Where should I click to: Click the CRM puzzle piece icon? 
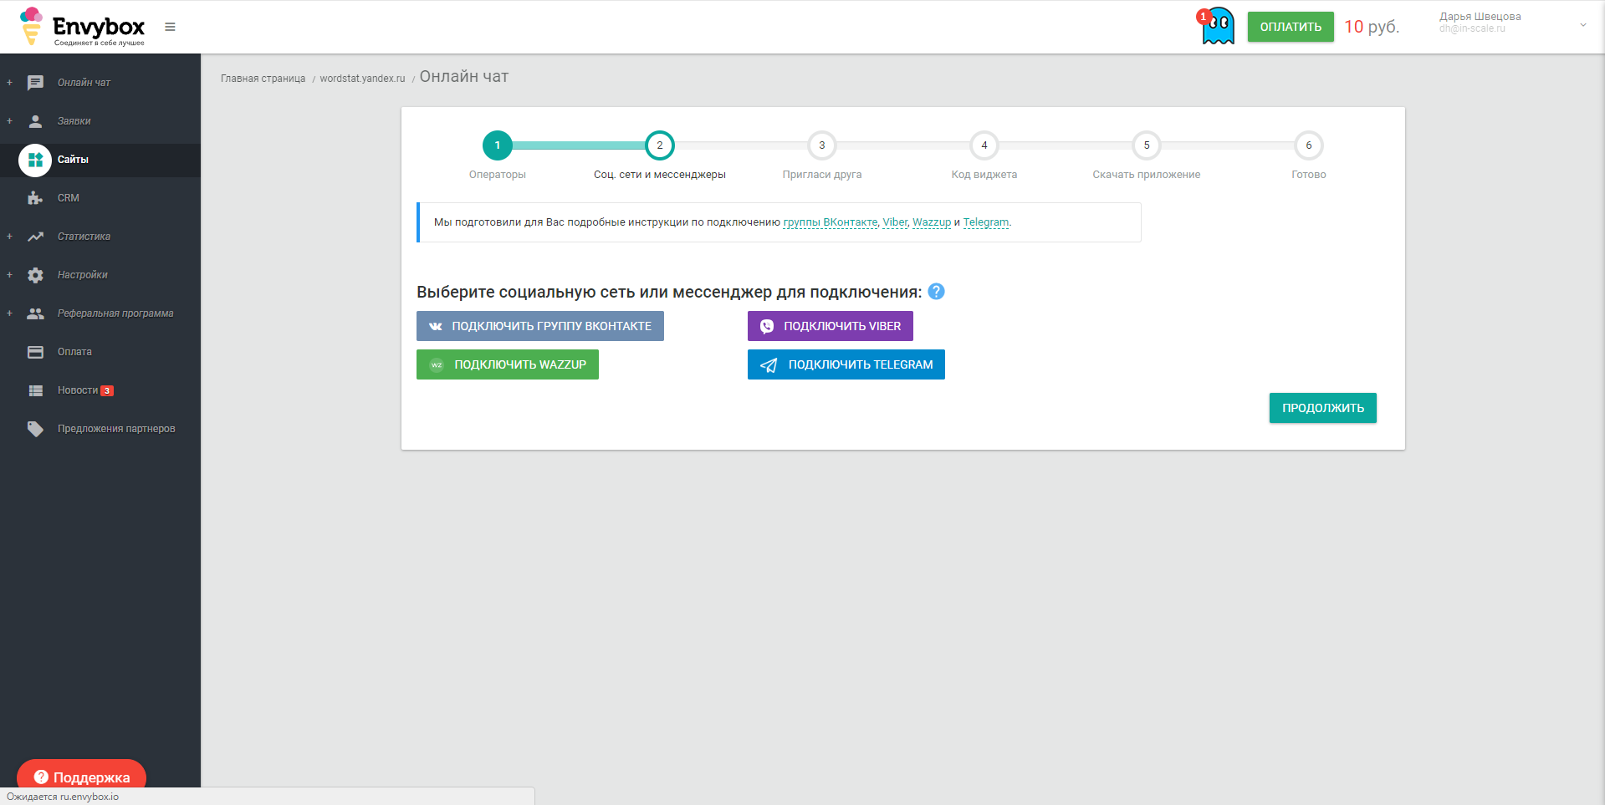(x=35, y=198)
